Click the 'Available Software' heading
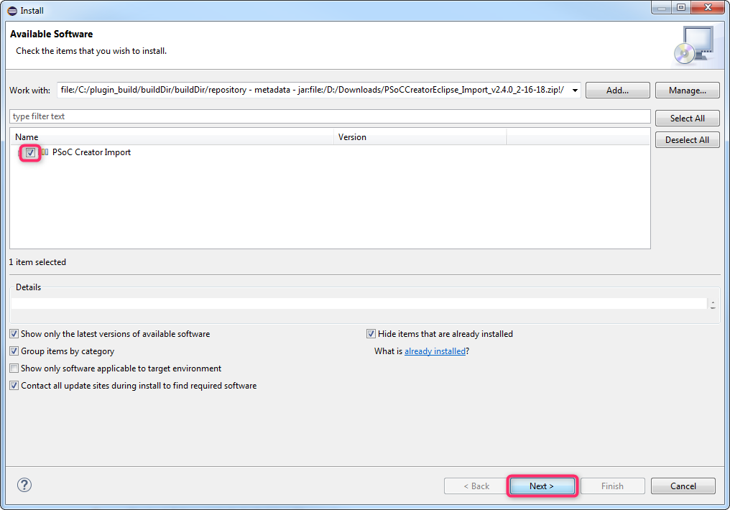Screen dimensions: 730x510 pyautogui.click(x=51, y=34)
